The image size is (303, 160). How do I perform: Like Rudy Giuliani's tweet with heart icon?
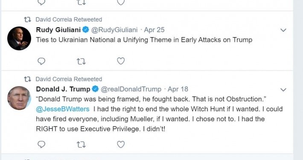coord(121,61)
